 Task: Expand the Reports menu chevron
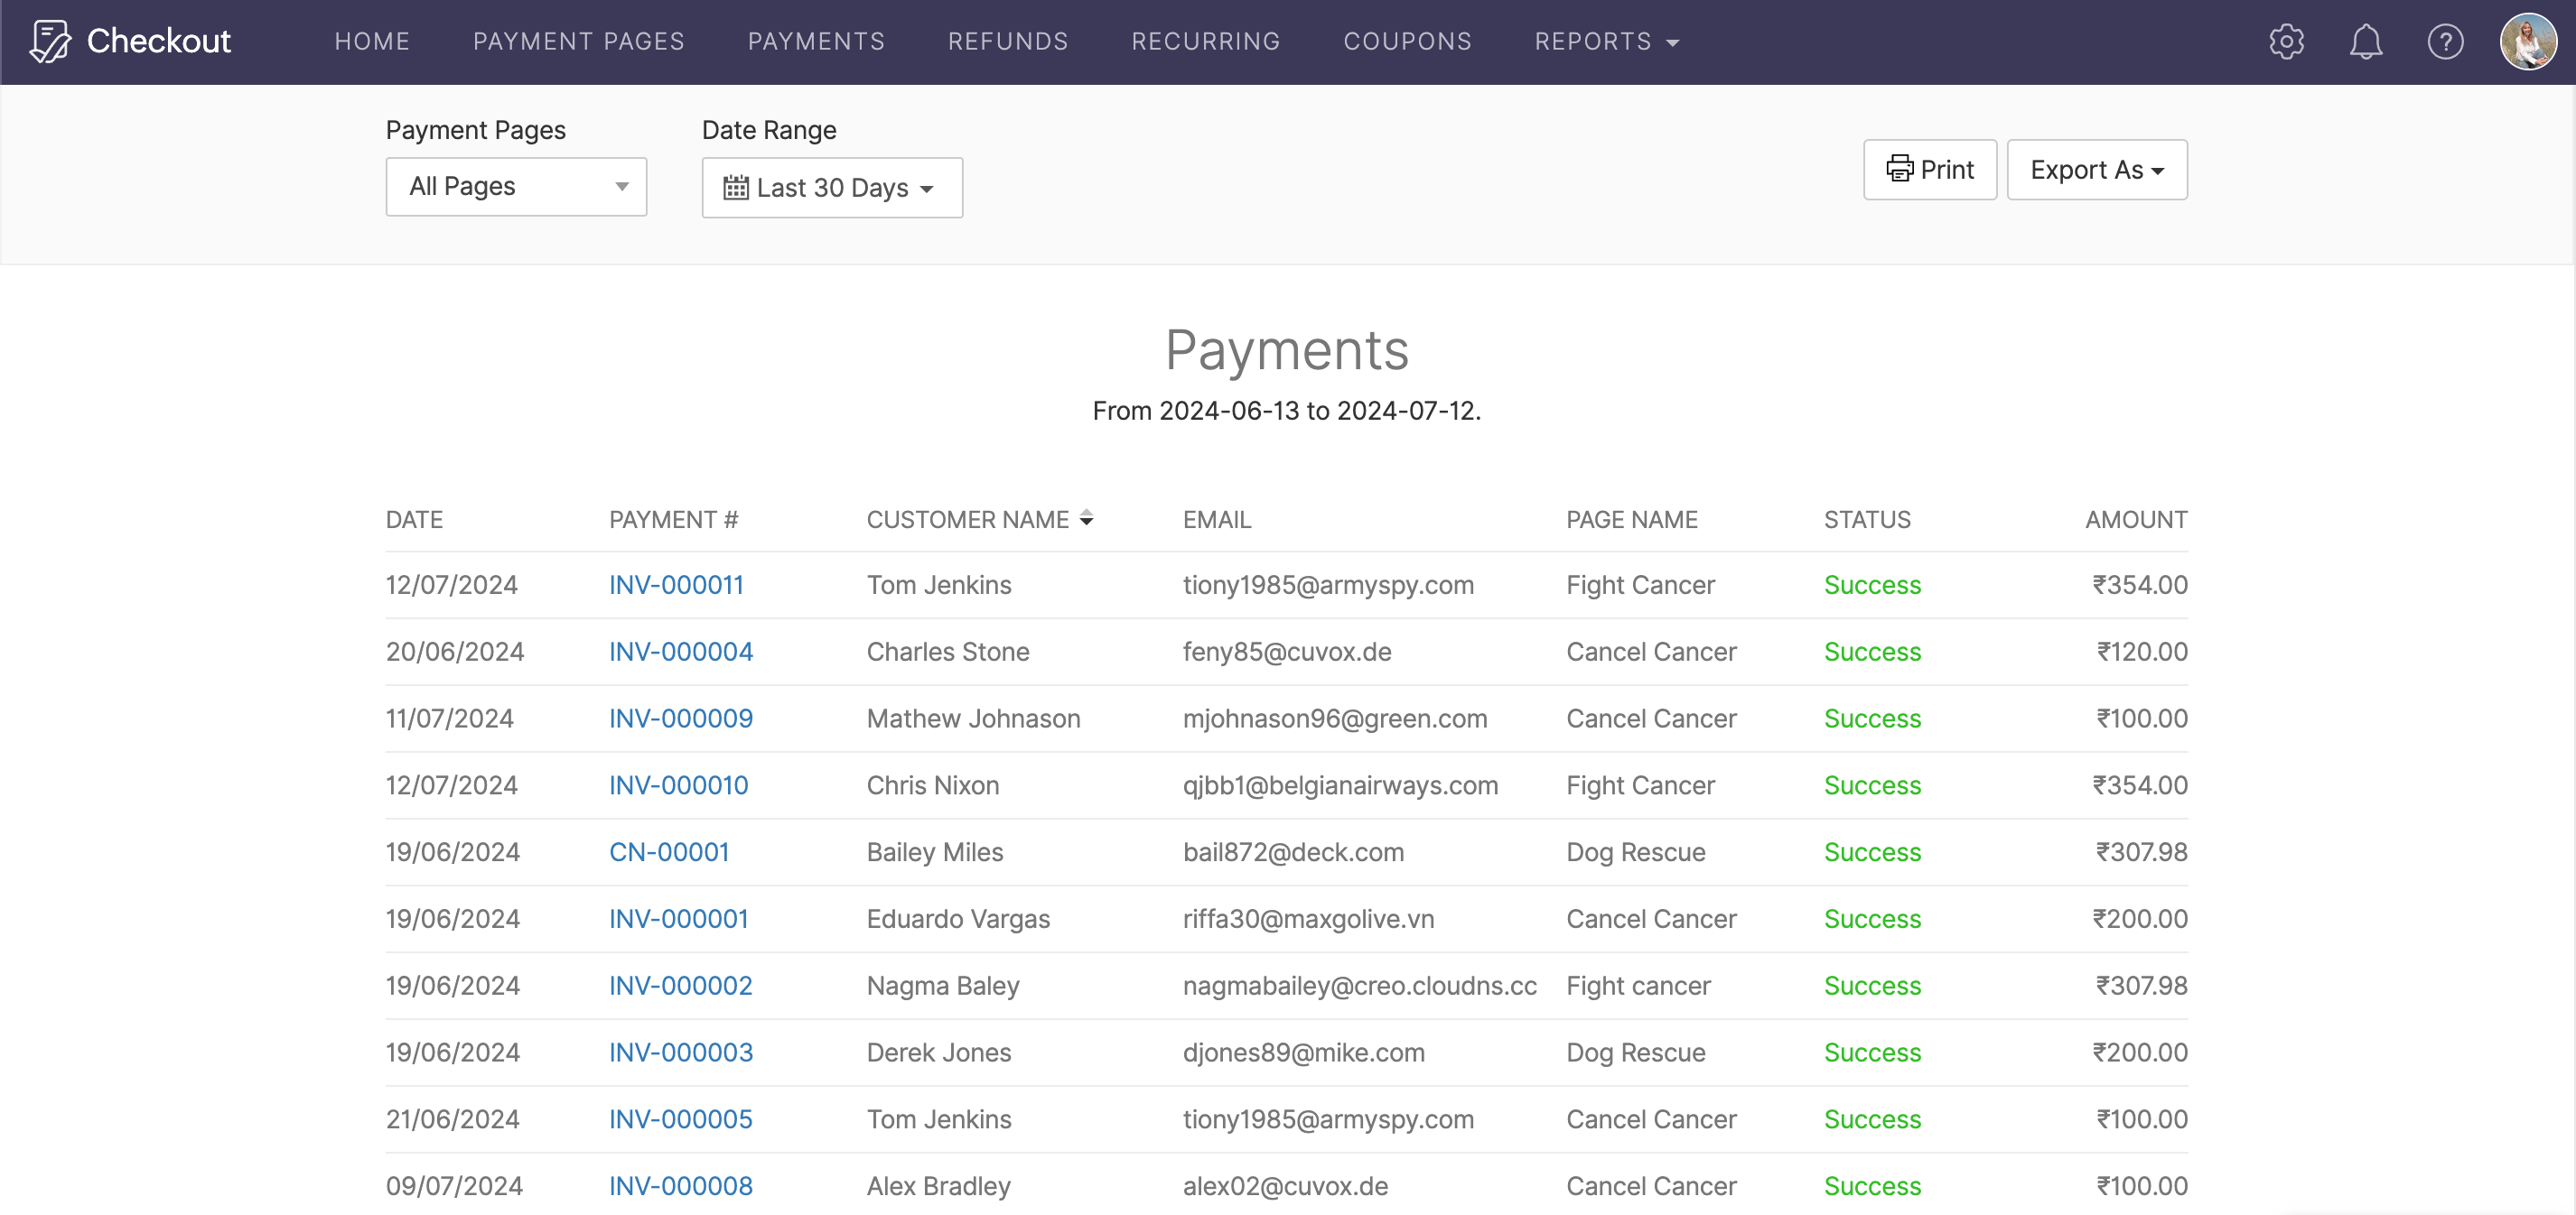tap(1673, 43)
